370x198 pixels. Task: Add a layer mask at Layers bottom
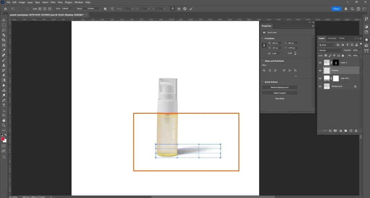(x=335, y=131)
